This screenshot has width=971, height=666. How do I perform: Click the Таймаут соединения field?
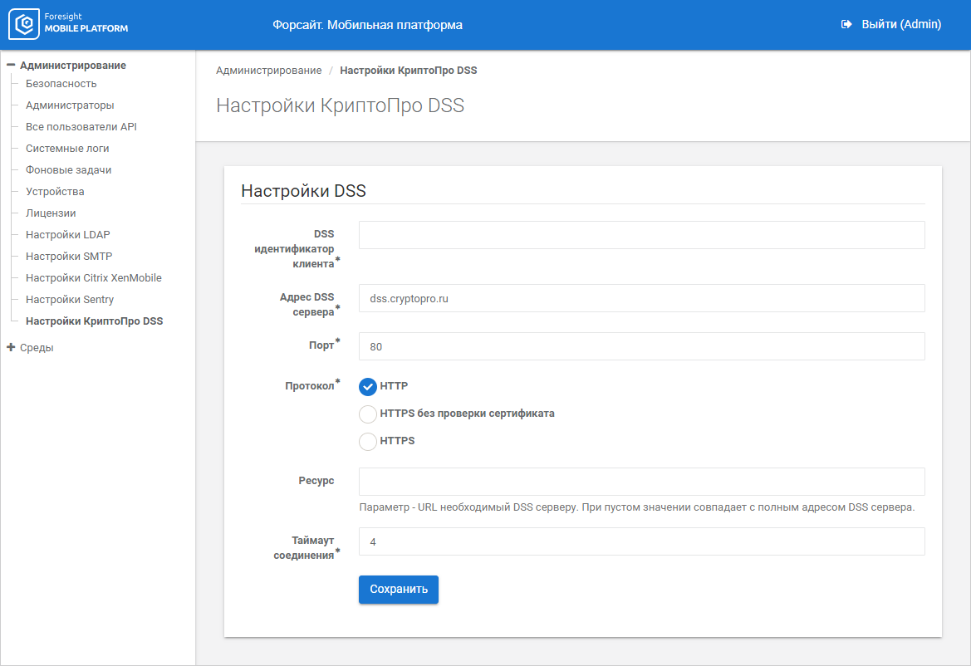tap(641, 541)
